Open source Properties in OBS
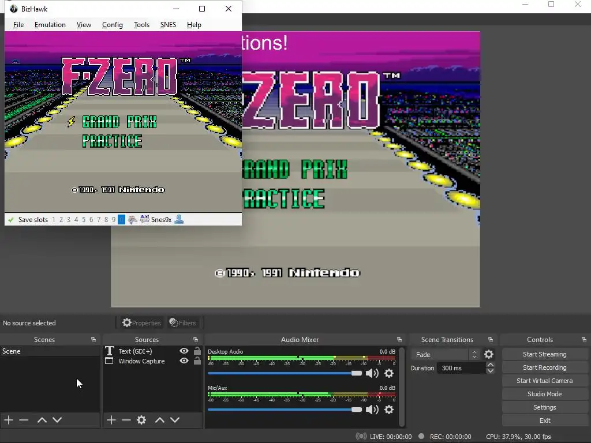591x443 pixels. (141, 323)
